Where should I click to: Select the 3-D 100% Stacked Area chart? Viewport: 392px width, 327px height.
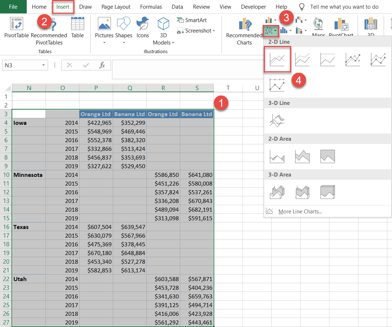point(327,192)
